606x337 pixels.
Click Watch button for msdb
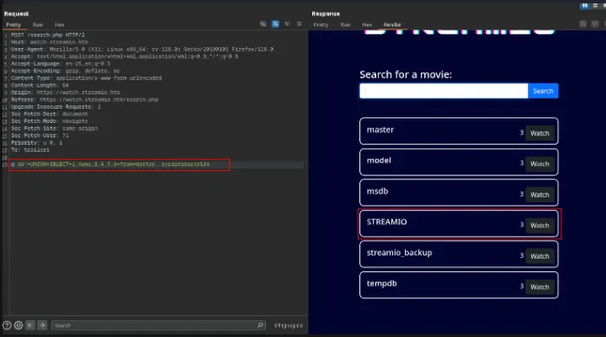pyautogui.click(x=540, y=195)
